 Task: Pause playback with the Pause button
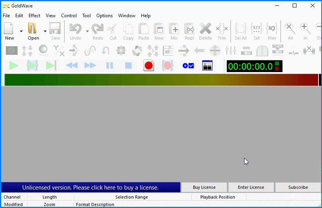click(110, 66)
